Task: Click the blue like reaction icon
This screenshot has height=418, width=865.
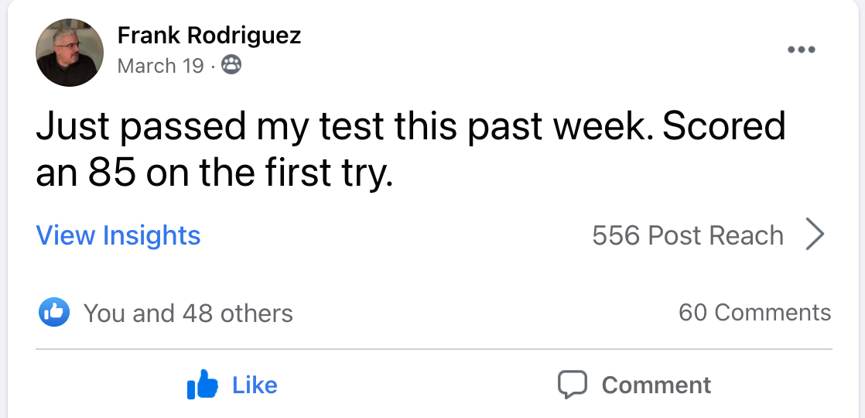Action: [54, 313]
